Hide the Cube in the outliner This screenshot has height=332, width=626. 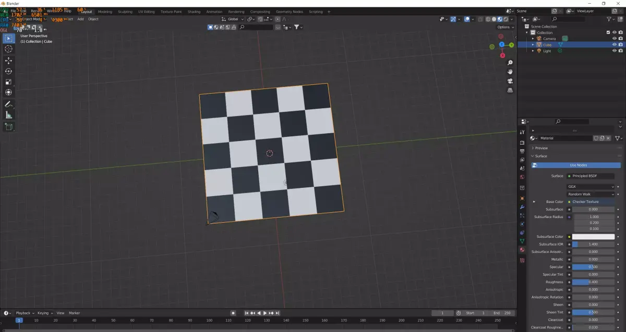[x=615, y=45]
